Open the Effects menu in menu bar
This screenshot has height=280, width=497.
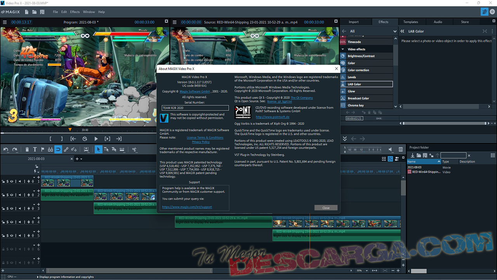pyautogui.click(x=75, y=12)
